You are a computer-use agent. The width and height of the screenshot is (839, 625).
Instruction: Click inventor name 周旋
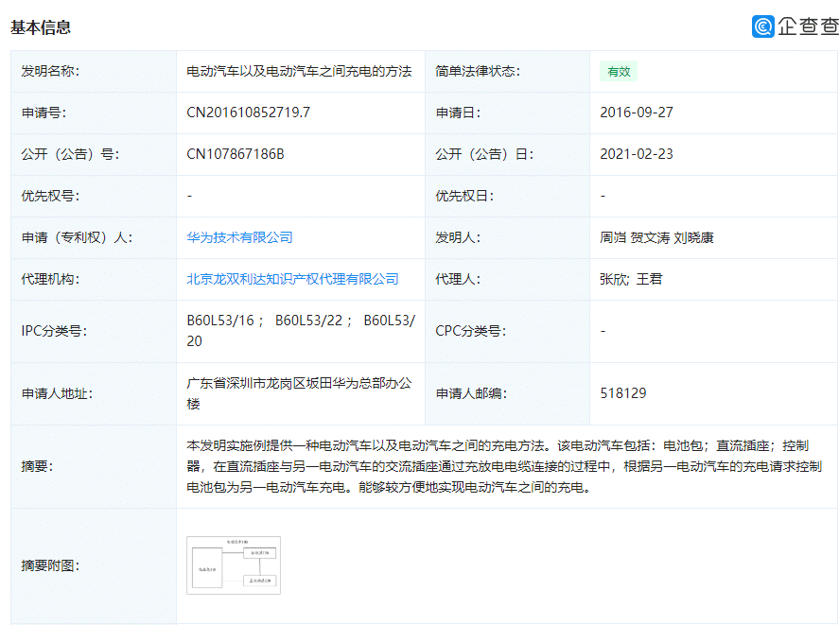(611, 237)
